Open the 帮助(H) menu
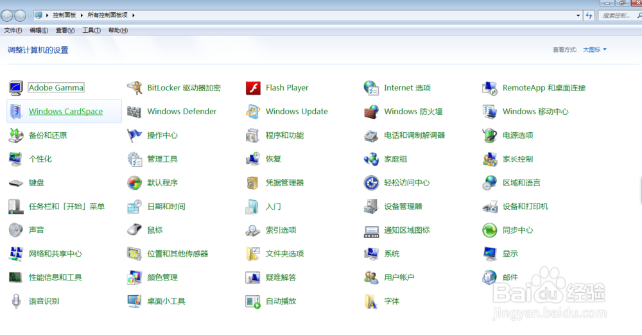Screen dimensions: 642x335 [x=118, y=30]
